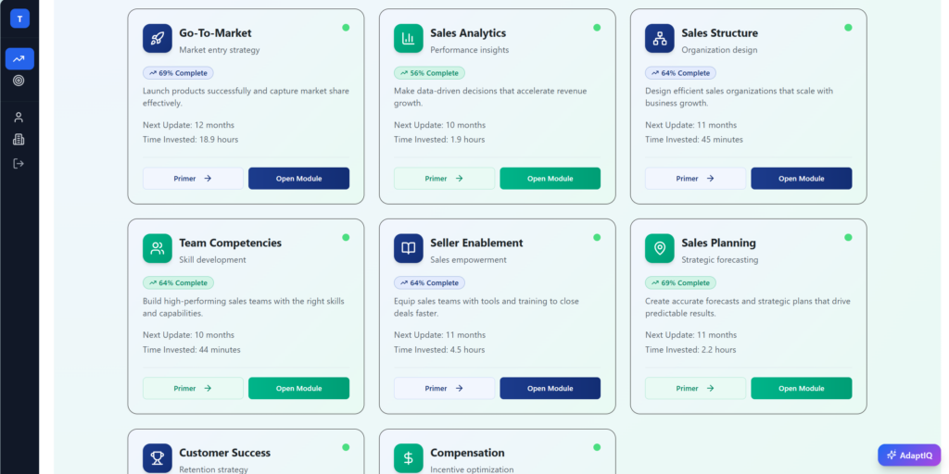Click Team Competencies green status dot
The width and height of the screenshot is (949, 474).
[346, 238]
